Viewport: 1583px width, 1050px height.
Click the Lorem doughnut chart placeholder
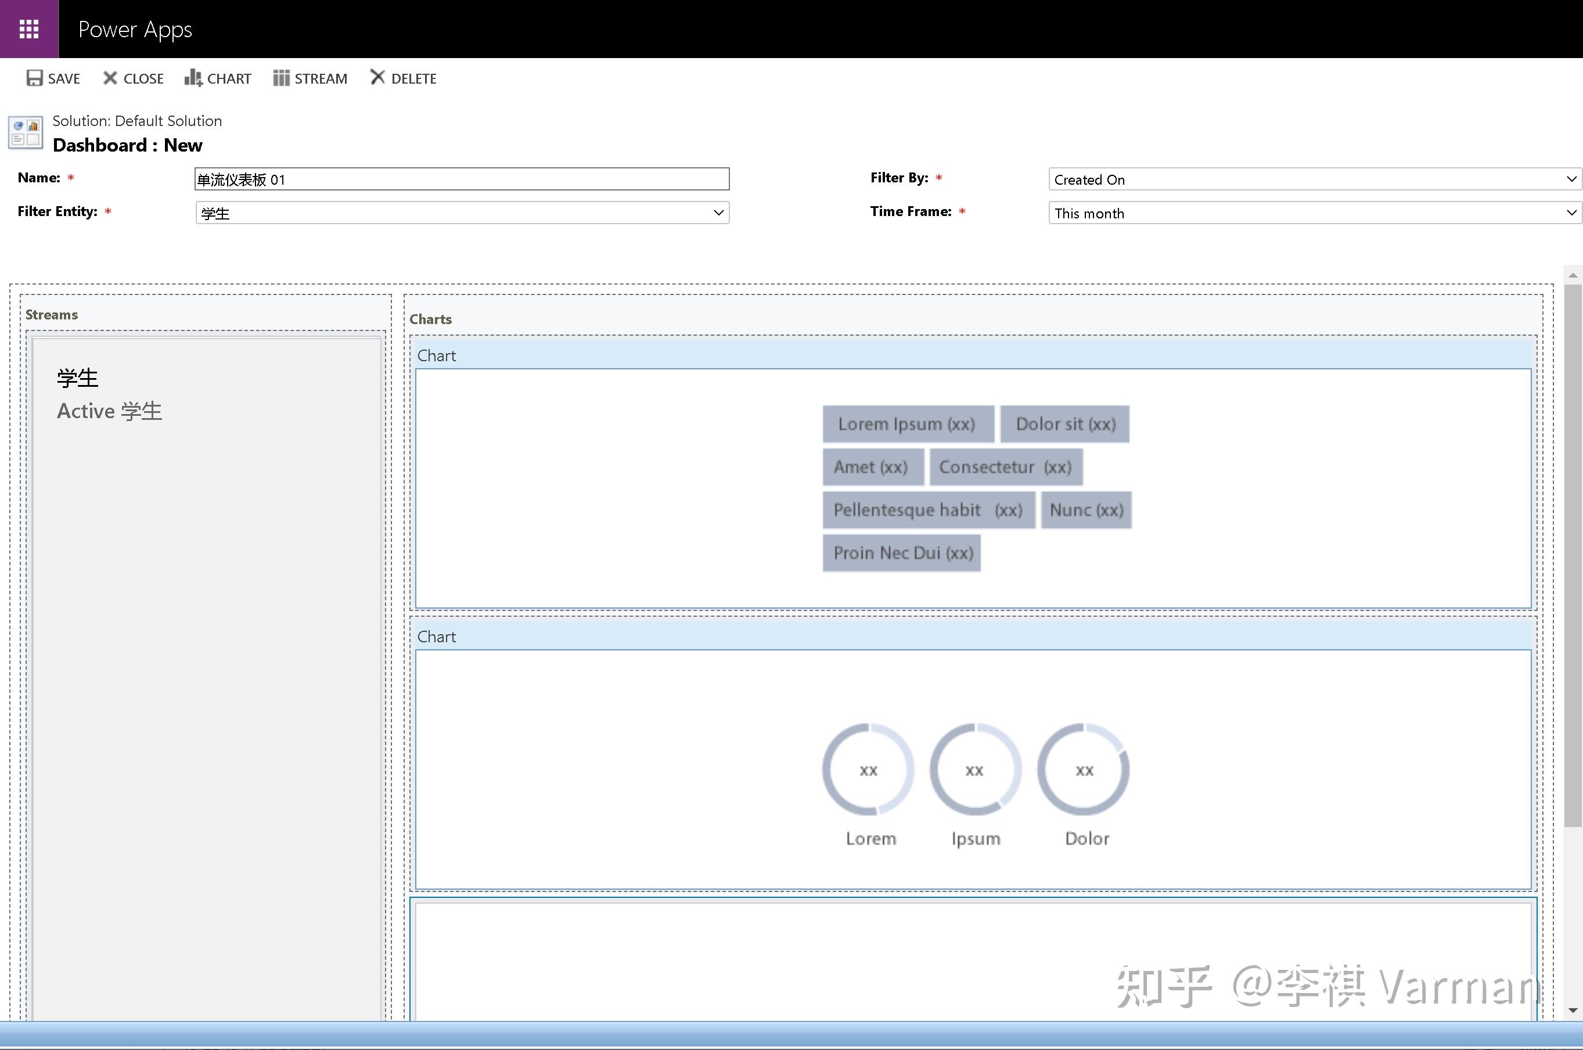click(x=869, y=770)
